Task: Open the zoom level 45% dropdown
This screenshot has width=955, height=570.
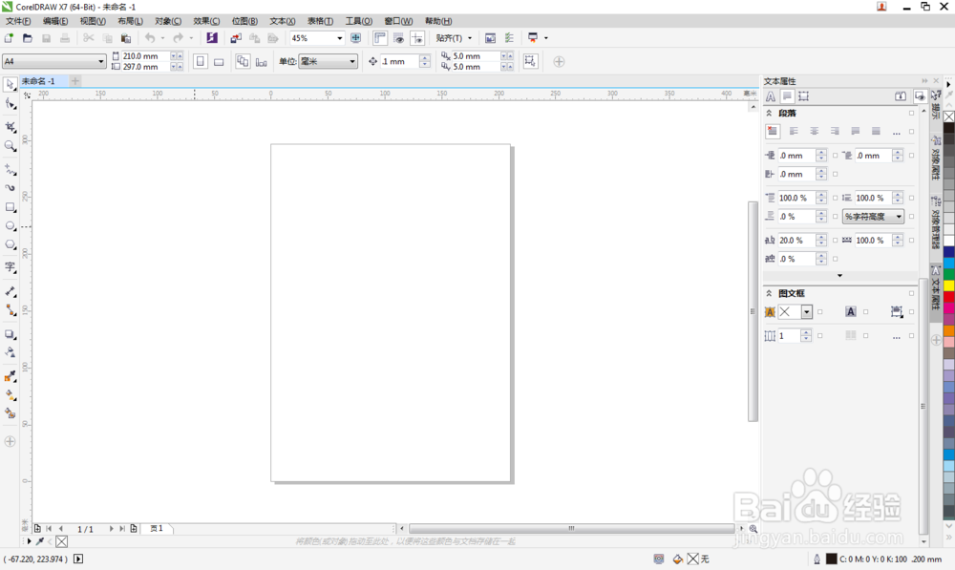Action: coord(340,38)
